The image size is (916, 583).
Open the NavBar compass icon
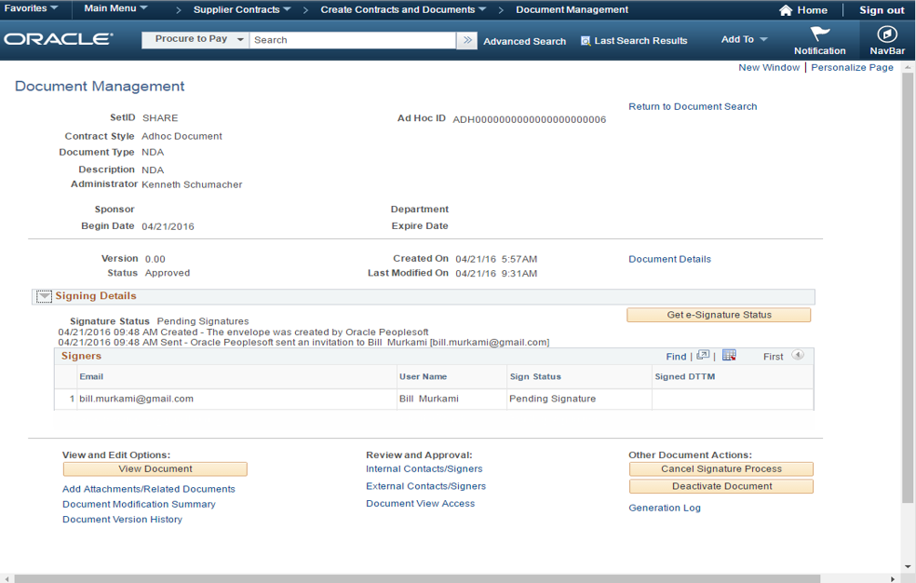887,34
